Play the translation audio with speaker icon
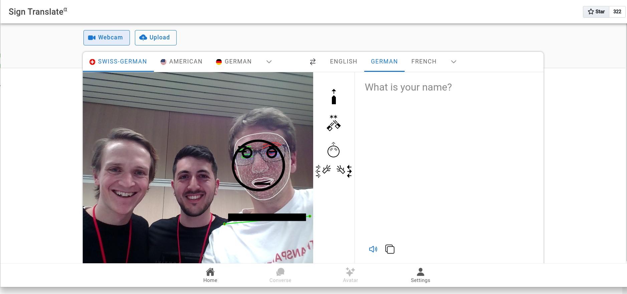The width and height of the screenshot is (627, 294). [x=373, y=249]
